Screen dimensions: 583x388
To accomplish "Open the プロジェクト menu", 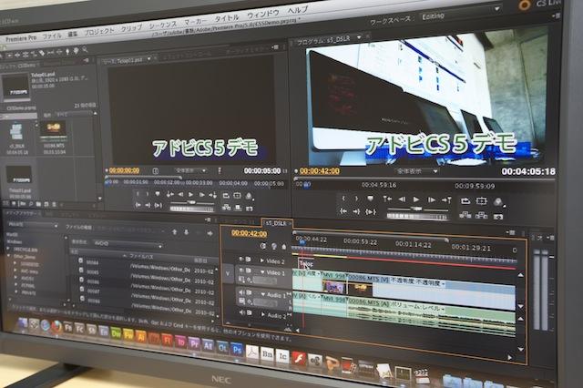I will click(x=99, y=31).
